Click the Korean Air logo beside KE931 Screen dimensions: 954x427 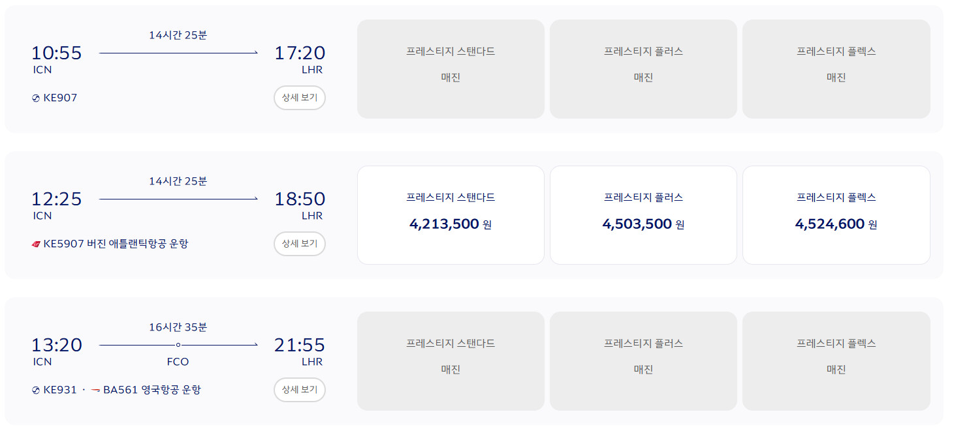tap(36, 390)
